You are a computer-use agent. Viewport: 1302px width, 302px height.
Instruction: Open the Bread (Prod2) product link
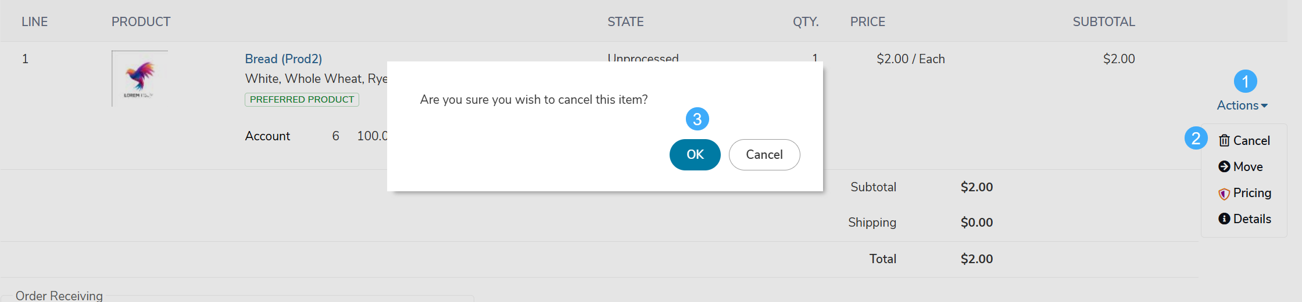[284, 59]
